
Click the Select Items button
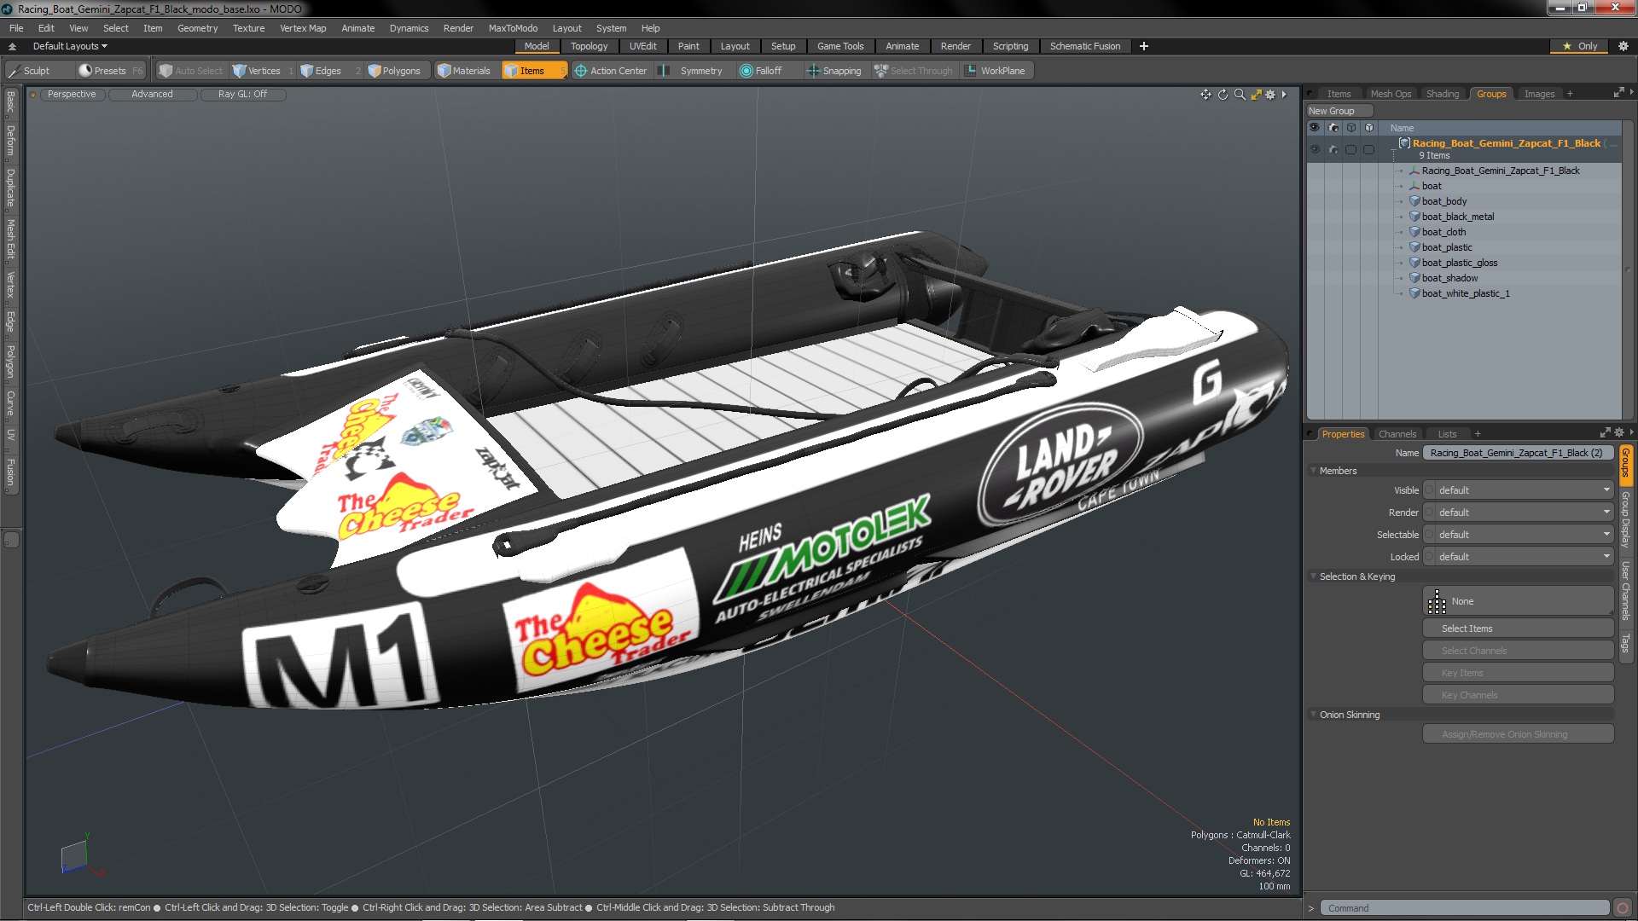point(1519,628)
